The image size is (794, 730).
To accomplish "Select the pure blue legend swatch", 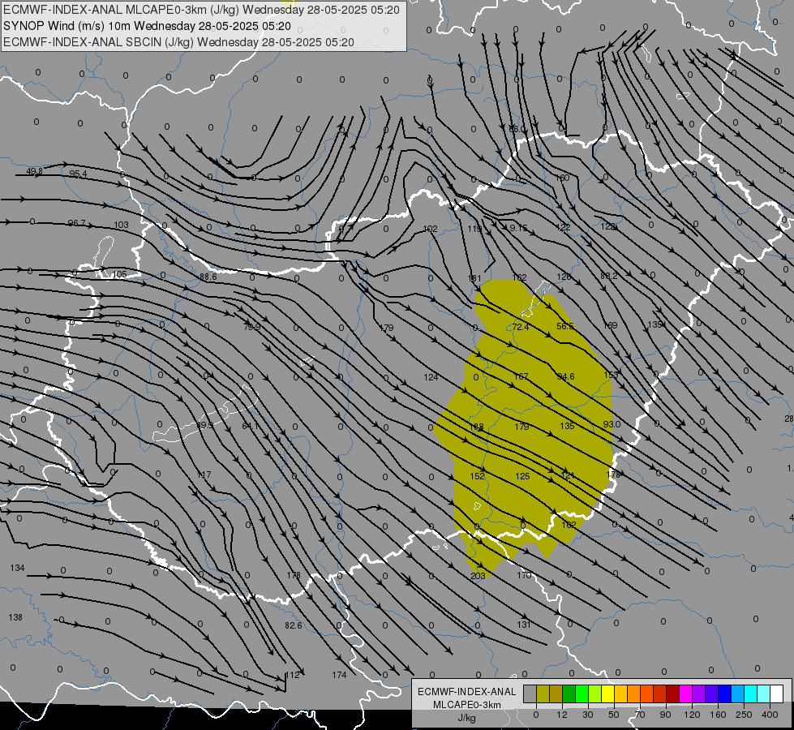I will pos(725,694).
